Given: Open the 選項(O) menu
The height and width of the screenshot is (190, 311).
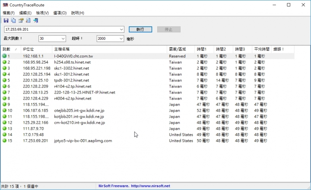Looking at the screenshot, I should pyautogui.click(x=60, y=13).
